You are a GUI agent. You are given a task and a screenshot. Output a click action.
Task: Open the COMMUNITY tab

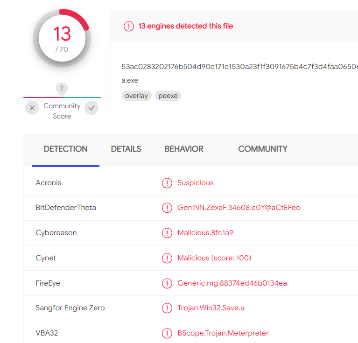pos(263,149)
